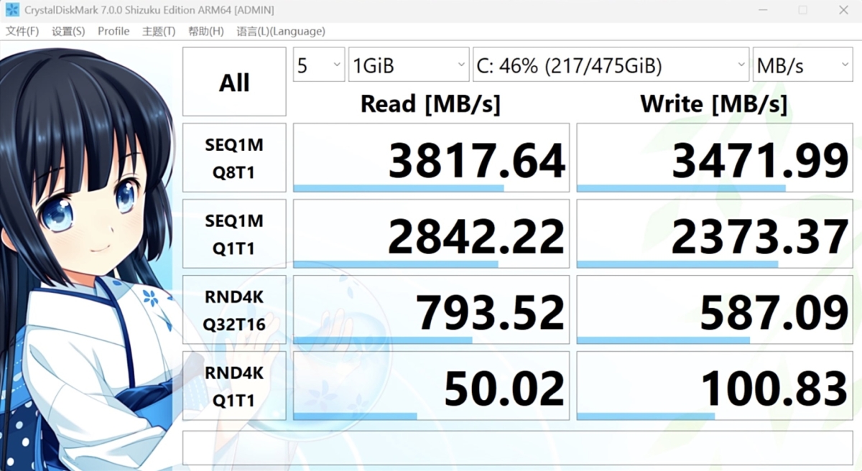Click the 50.02 read result
The image size is (862, 471).
(x=431, y=386)
